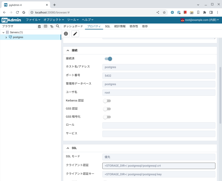This screenshot has height=181, width=222.
Task: Turn on the GSS 暗号化 switch
Action: [x=107, y=117]
